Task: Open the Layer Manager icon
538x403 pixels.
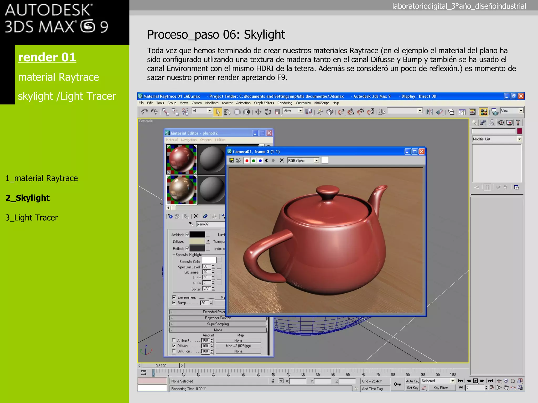Action: pyautogui.click(x=451, y=112)
